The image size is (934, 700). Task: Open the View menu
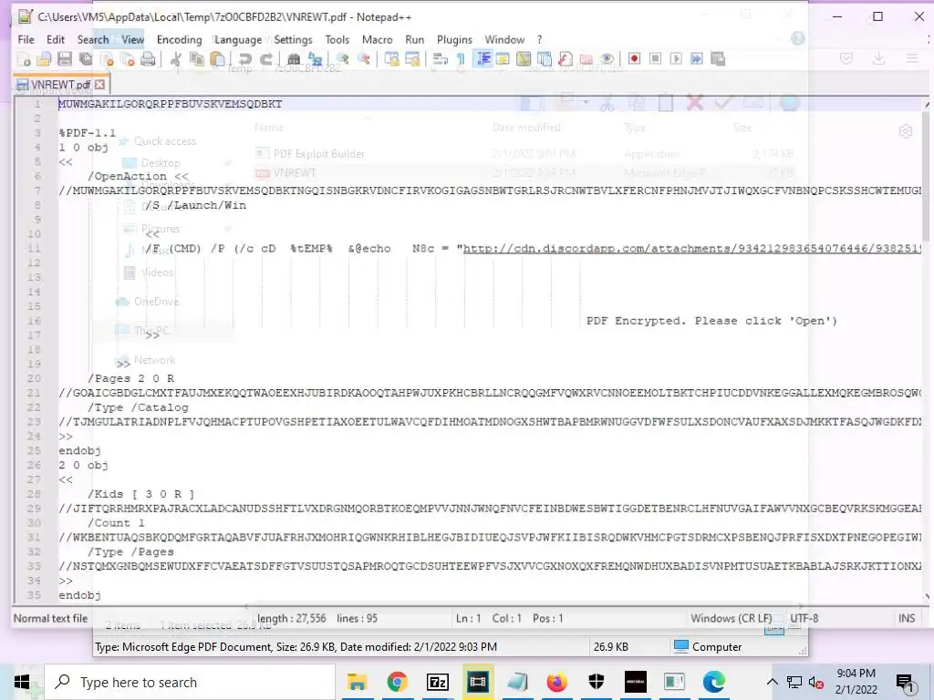133,40
